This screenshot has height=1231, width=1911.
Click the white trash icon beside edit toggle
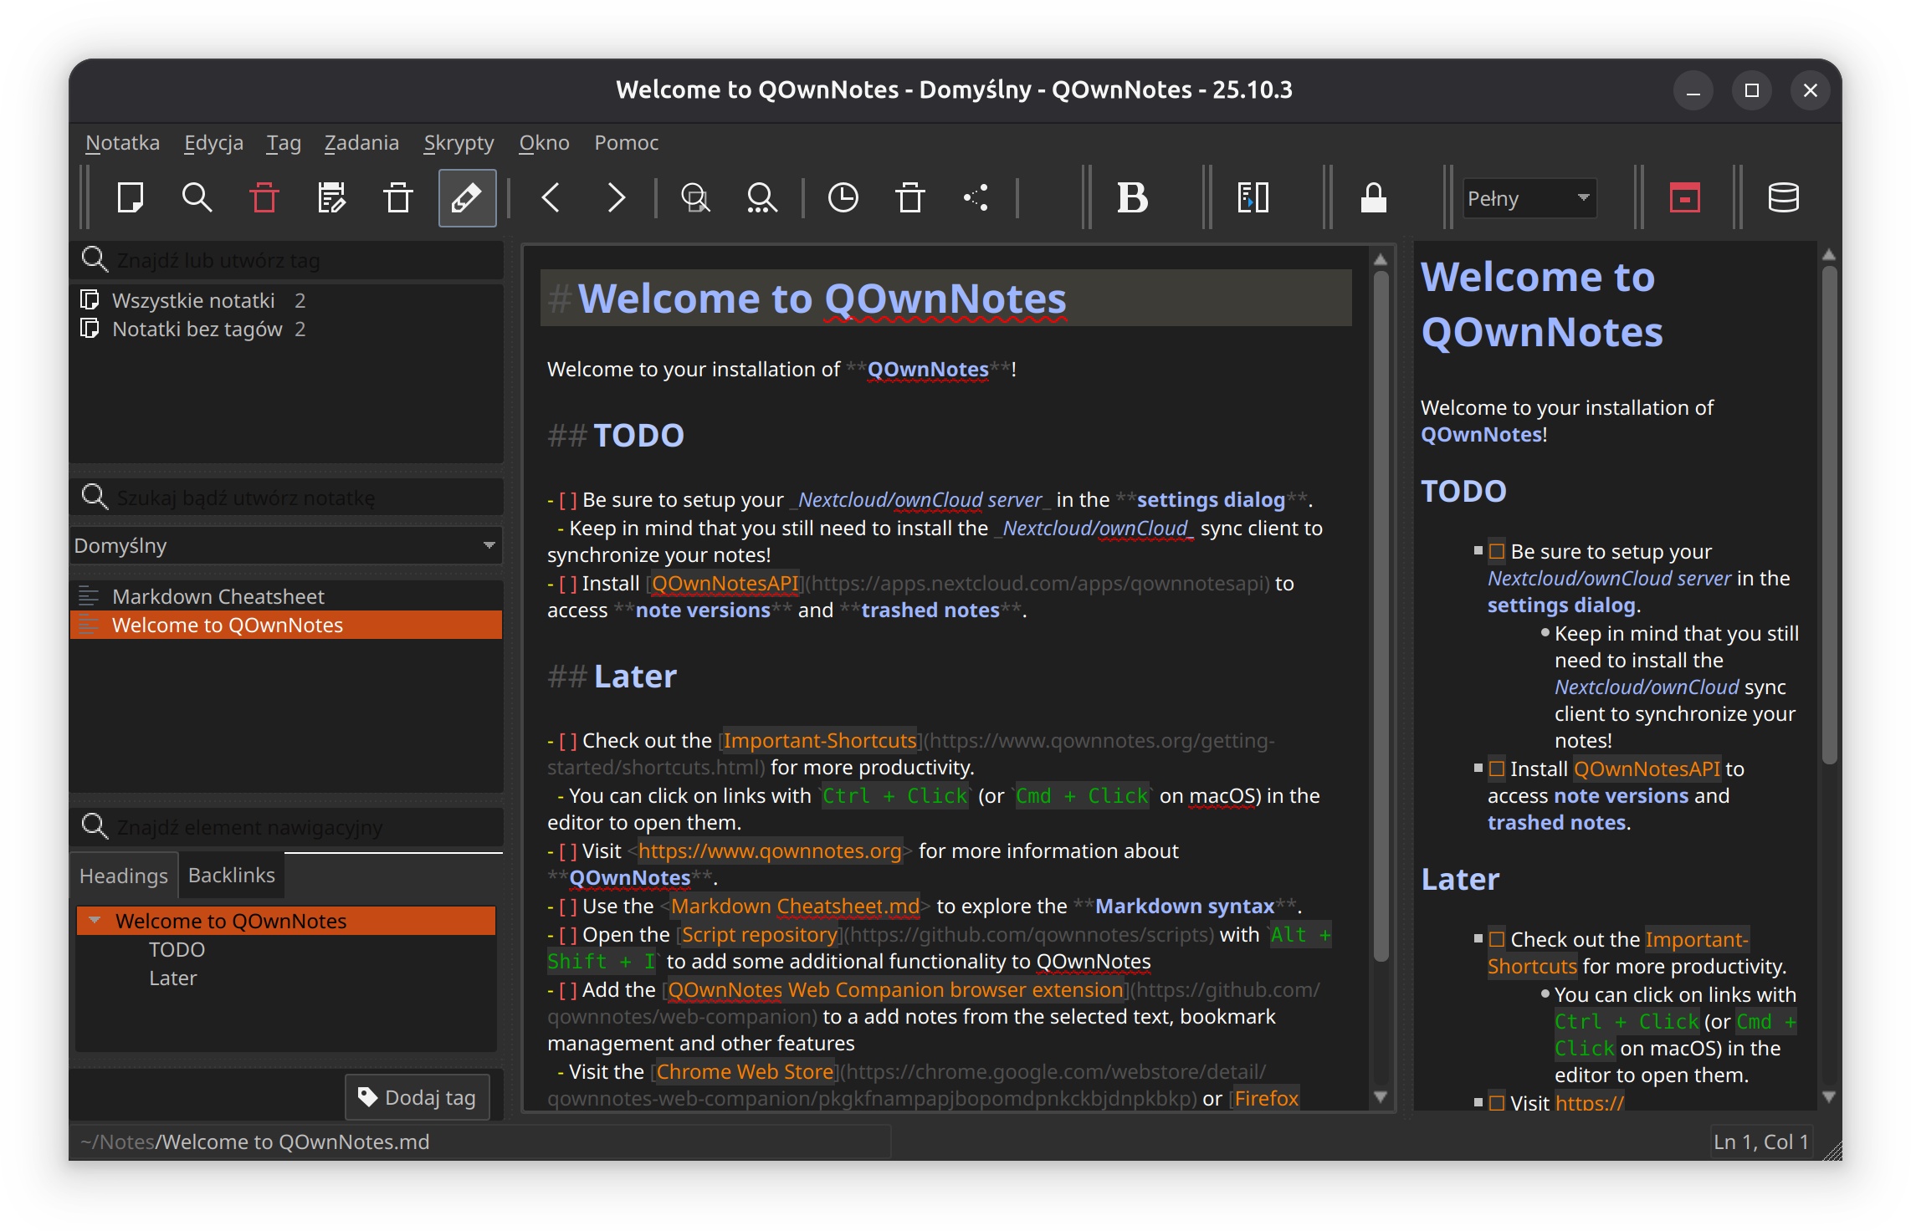pyautogui.click(x=398, y=198)
